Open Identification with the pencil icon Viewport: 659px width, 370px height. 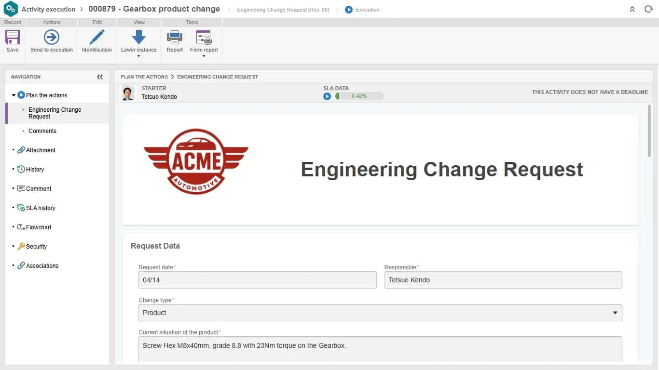tap(97, 37)
